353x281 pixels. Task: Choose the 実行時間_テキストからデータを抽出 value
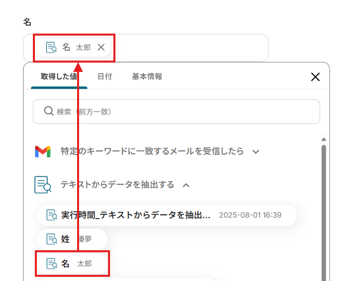(167, 215)
